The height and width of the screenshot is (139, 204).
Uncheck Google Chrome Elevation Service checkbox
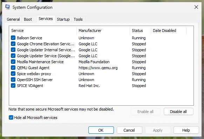click(x=13, y=44)
